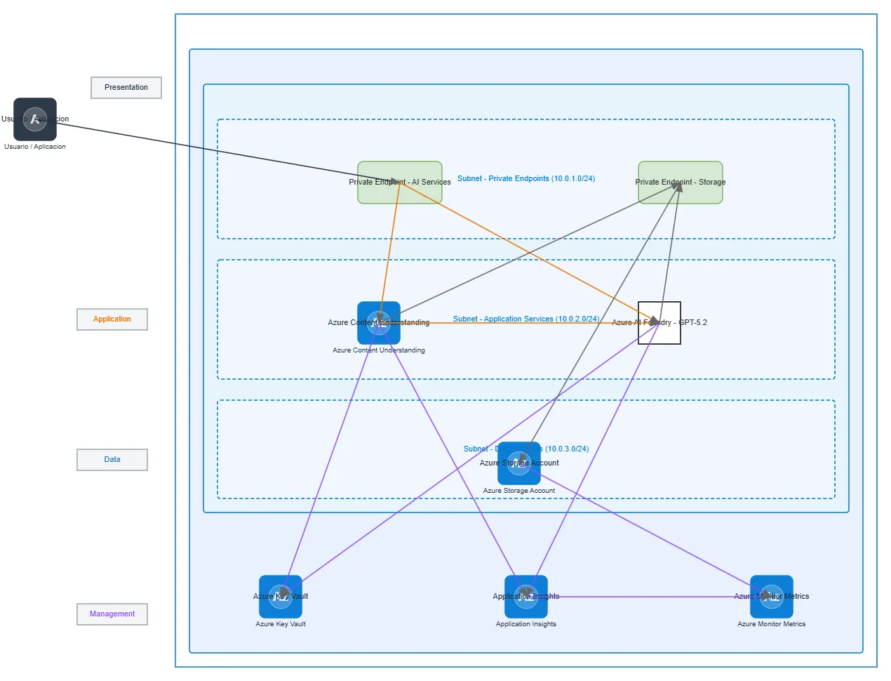Select the Azure AI Foundry GPT-5.2 box
Screen dimensions: 891x681
tap(659, 323)
